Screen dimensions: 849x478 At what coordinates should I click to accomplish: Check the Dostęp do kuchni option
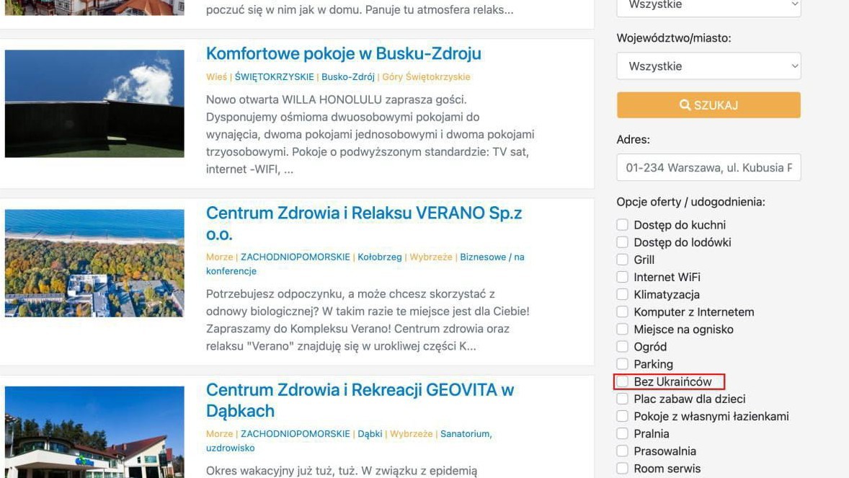click(623, 224)
